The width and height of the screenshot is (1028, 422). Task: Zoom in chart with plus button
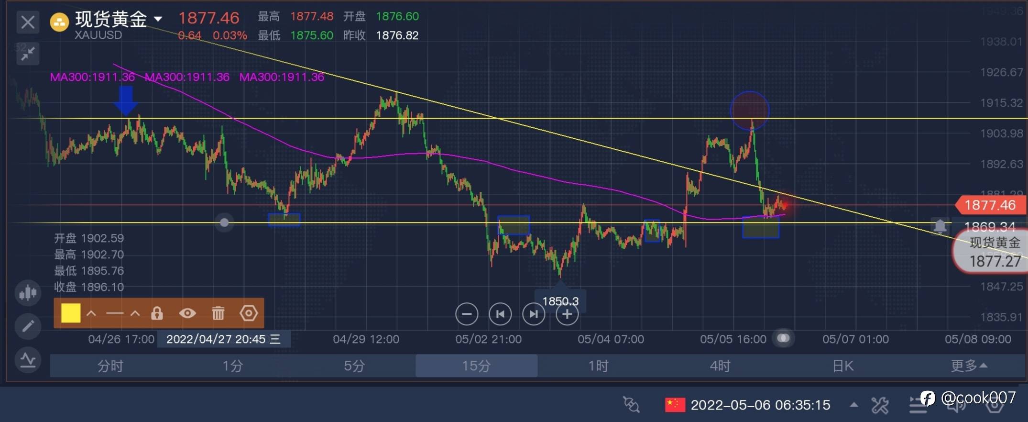(x=567, y=314)
